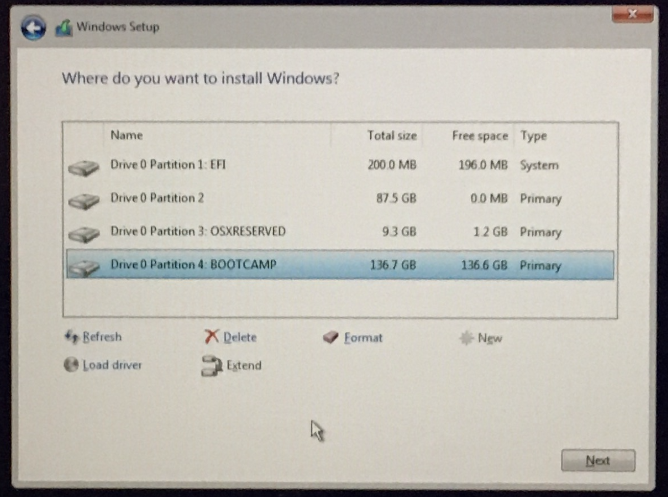Format the selected BOOTCAMP partition
The image size is (668, 497).
pos(363,338)
